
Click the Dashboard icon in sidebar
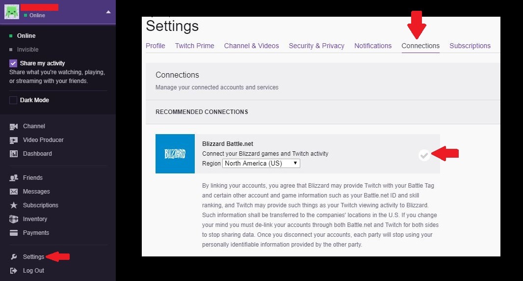pos(14,154)
